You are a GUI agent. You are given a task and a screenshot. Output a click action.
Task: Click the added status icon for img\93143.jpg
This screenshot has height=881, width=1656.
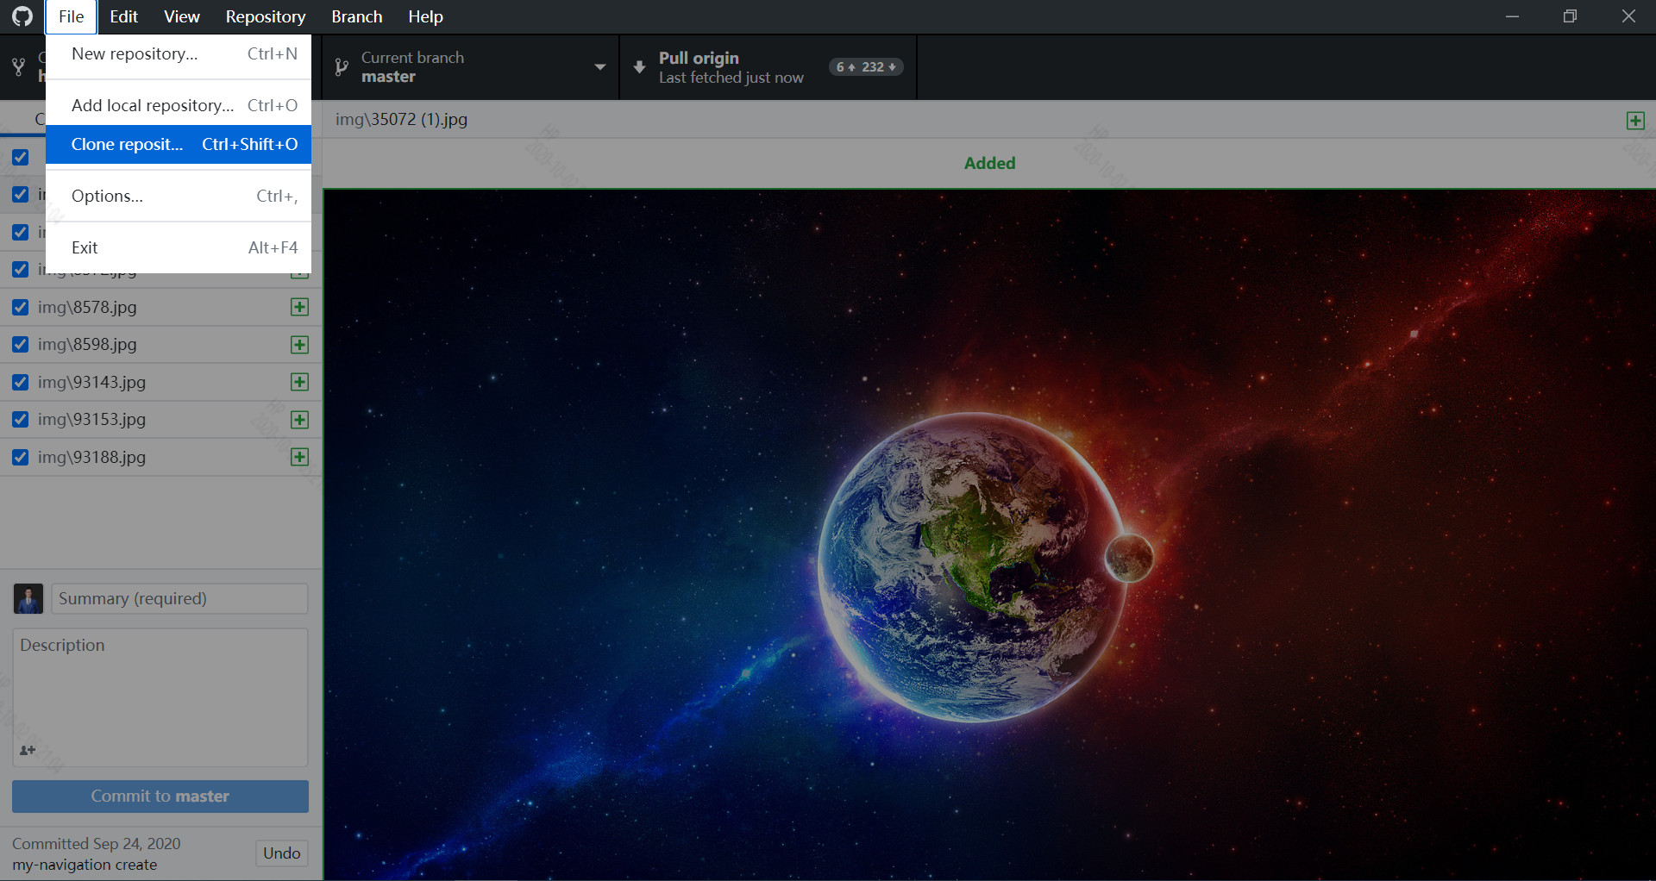(299, 382)
